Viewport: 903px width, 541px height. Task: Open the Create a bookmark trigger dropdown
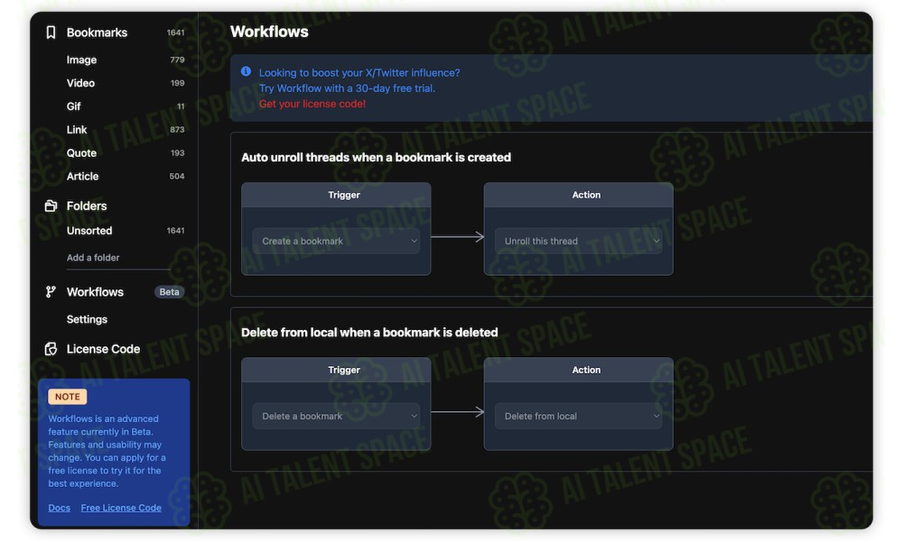click(x=336, y=241)
